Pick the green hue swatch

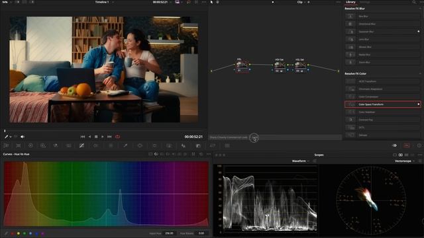25,233
